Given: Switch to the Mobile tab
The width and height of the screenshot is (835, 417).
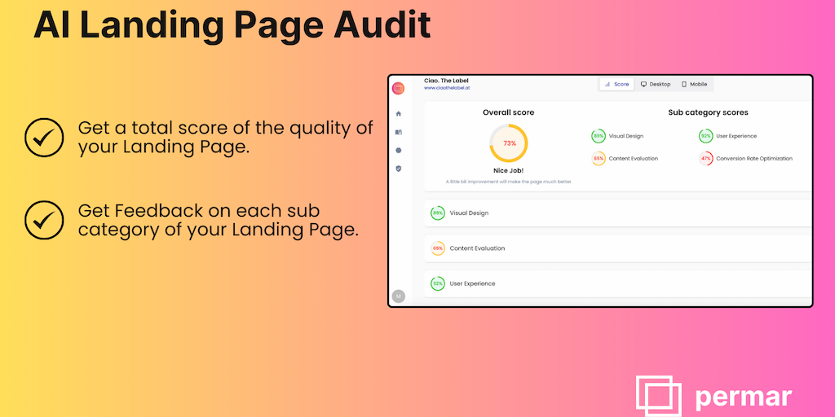Looking at the screenshot, I should 695,84.
